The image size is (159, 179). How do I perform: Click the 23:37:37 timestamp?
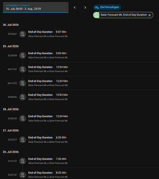pyautogui.click(x=12, y=161)
